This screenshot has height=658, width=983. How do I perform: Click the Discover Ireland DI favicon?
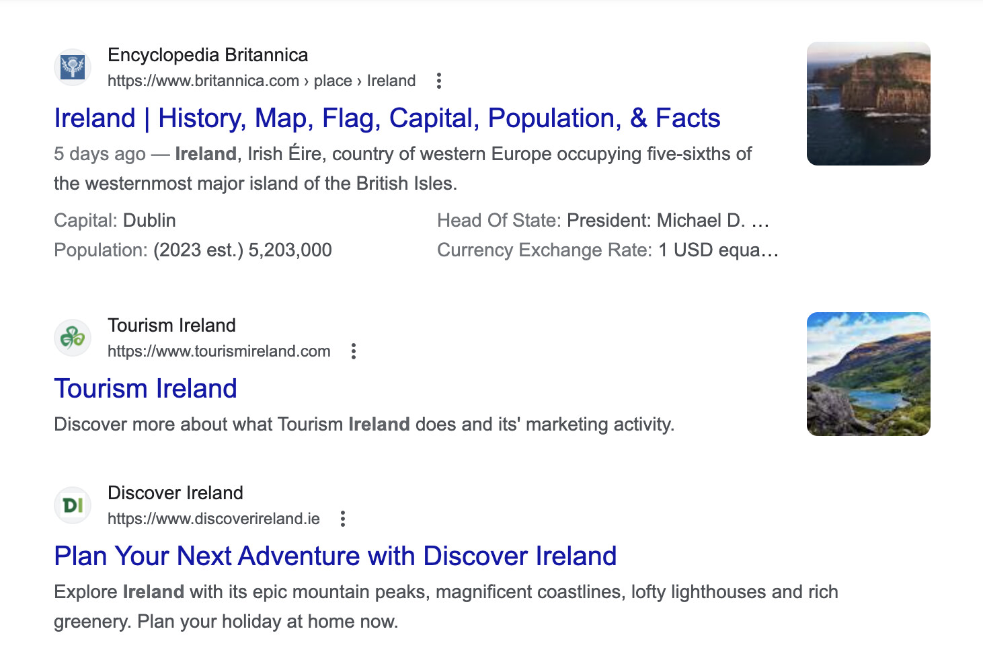(x=73, y=505)
